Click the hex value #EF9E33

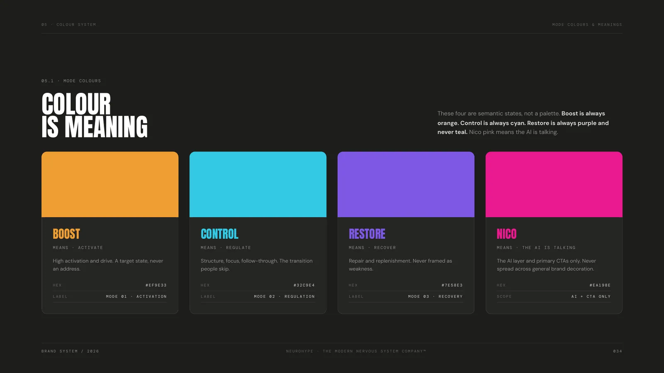click(x=156, y=285)
